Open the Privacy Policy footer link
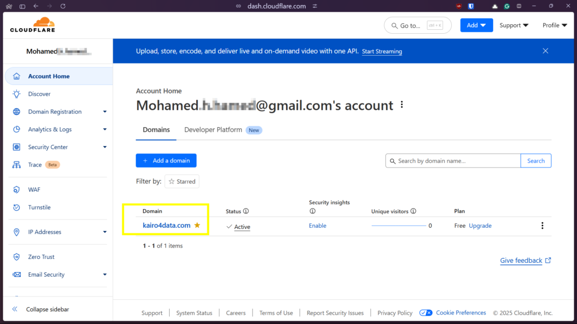Screen dimensions: 577x324 click(395, 313)
